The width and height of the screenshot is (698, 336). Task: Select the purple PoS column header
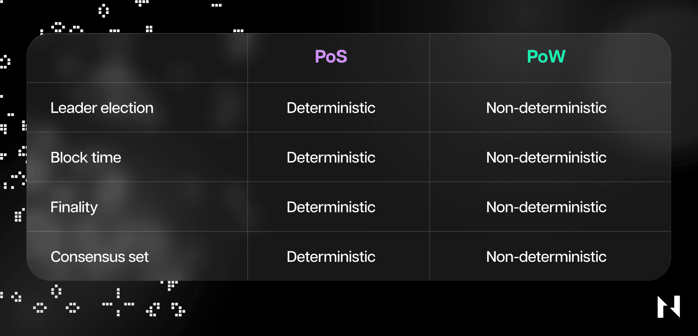click(331, 57)
